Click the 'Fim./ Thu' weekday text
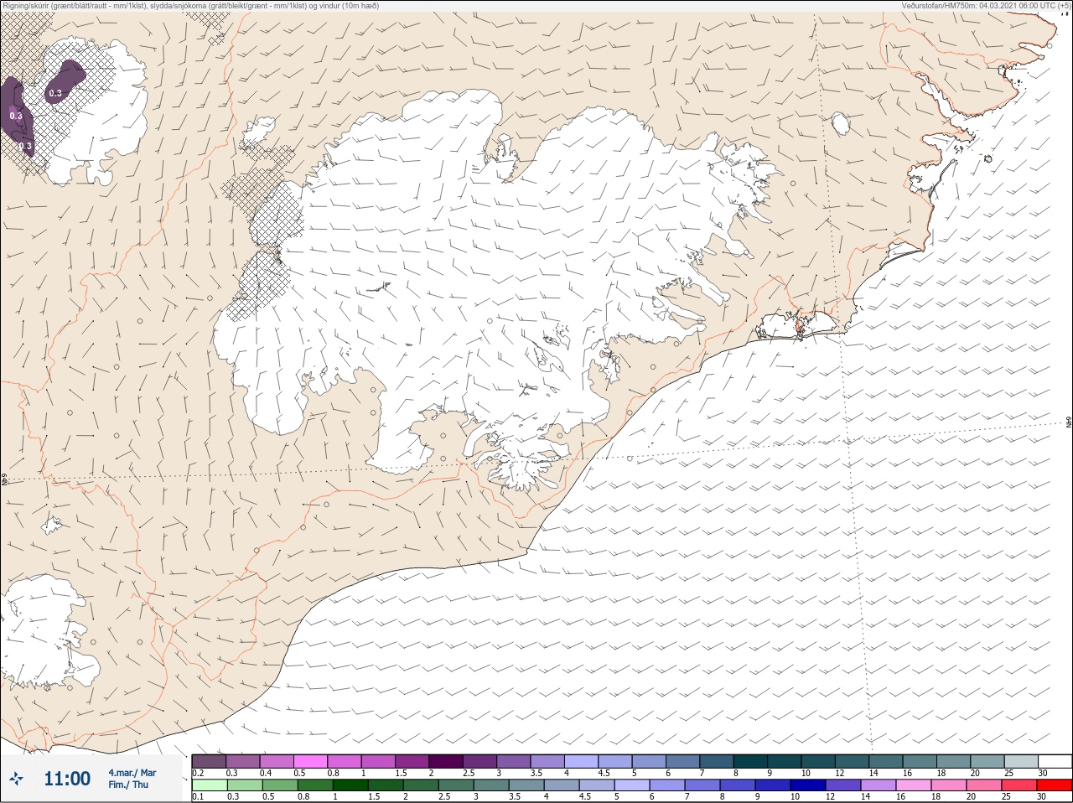1073x803 pixels. [128, 785]
